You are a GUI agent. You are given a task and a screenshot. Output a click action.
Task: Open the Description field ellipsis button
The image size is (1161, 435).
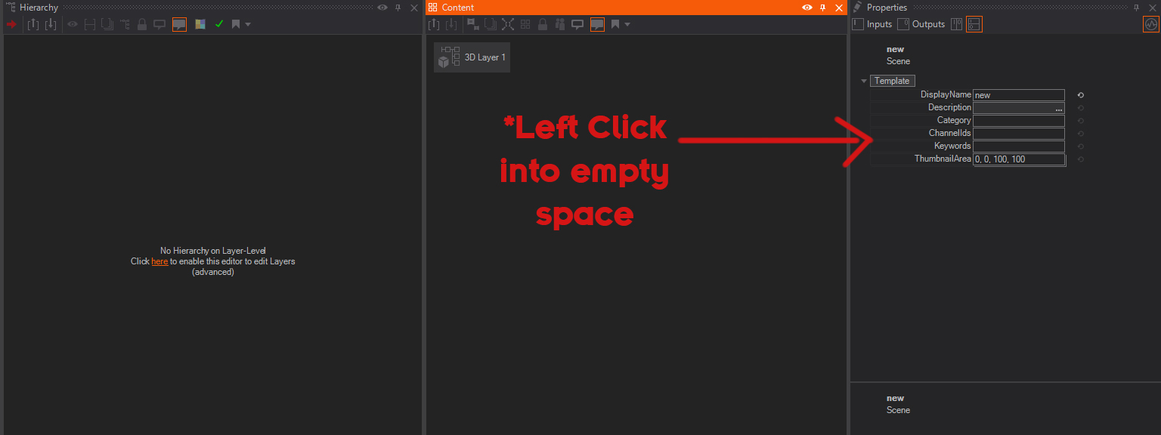point(1059,109)
